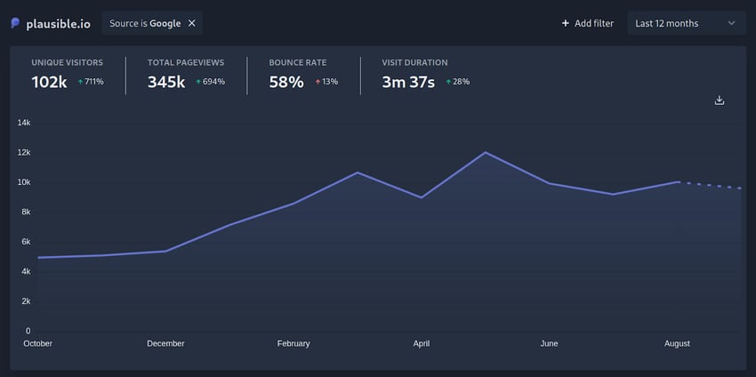Click the chart data point at August
Viewport: 756px width, 377px height.
[x=678, y=181]
